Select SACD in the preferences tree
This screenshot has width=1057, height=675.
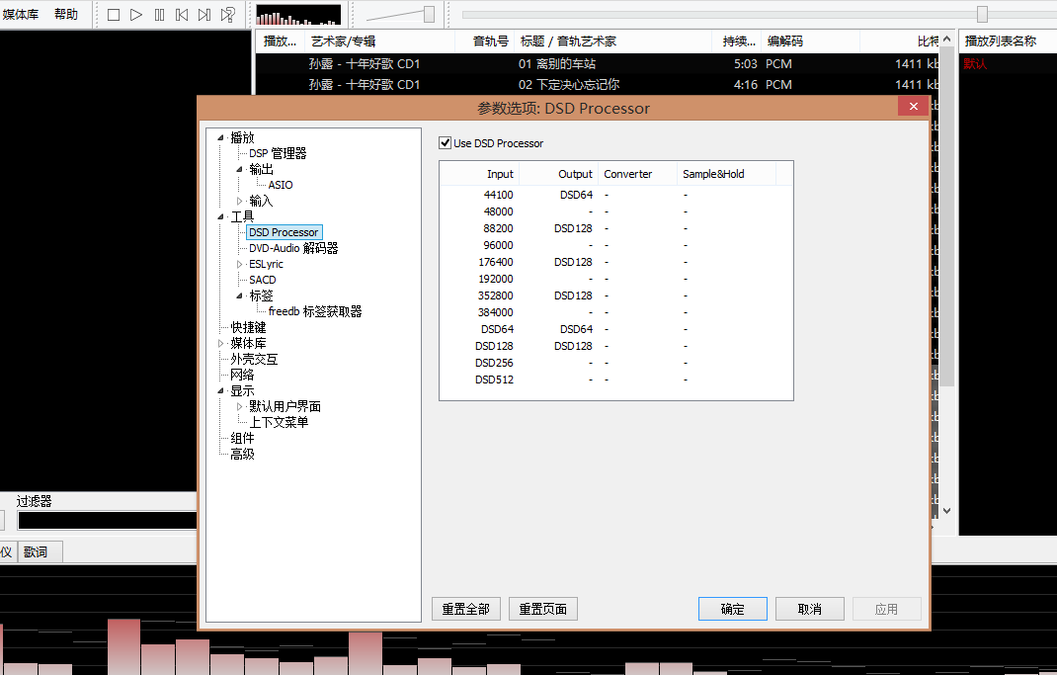click(x=263, y=280)
